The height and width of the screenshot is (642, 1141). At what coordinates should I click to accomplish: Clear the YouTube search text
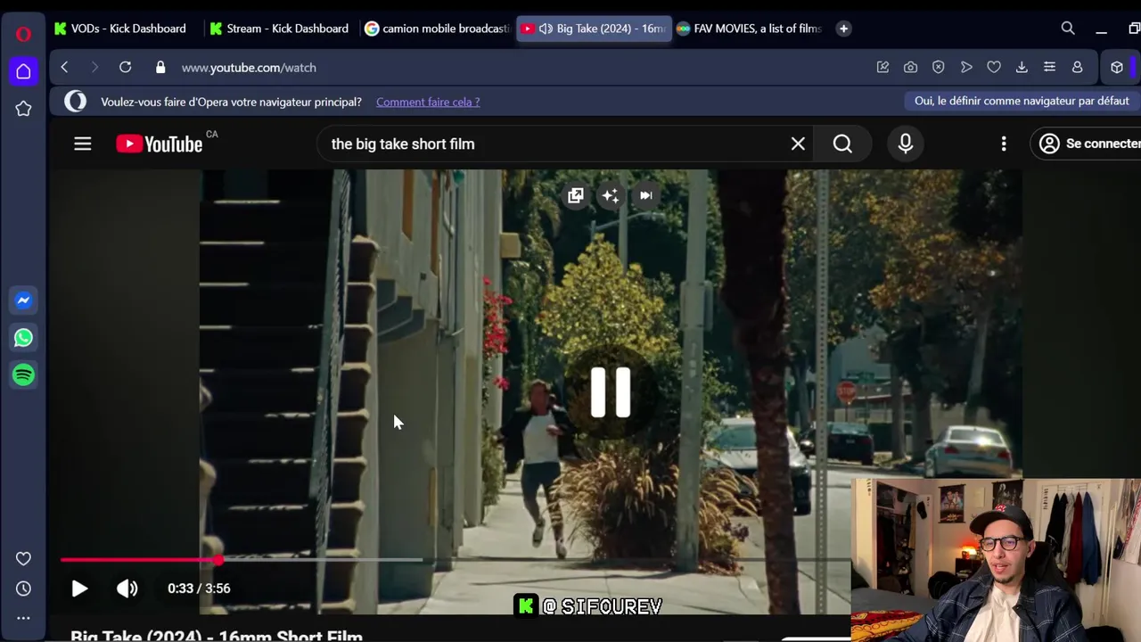[798, 144]
